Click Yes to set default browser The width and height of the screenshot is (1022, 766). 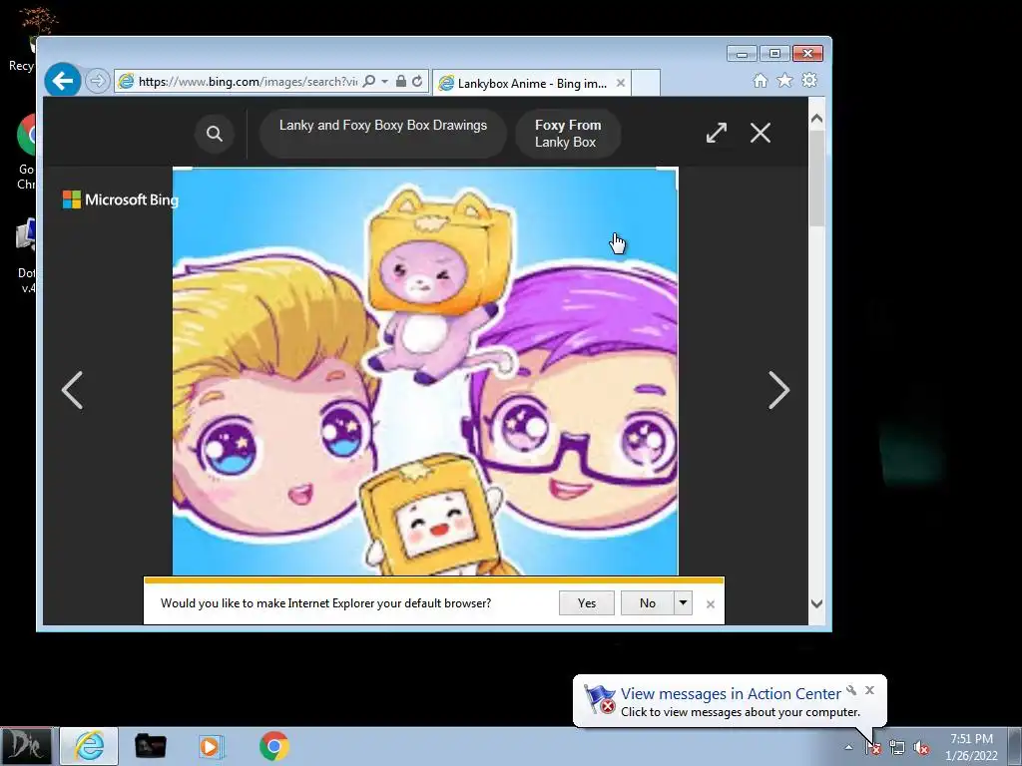tap(587, 603)
